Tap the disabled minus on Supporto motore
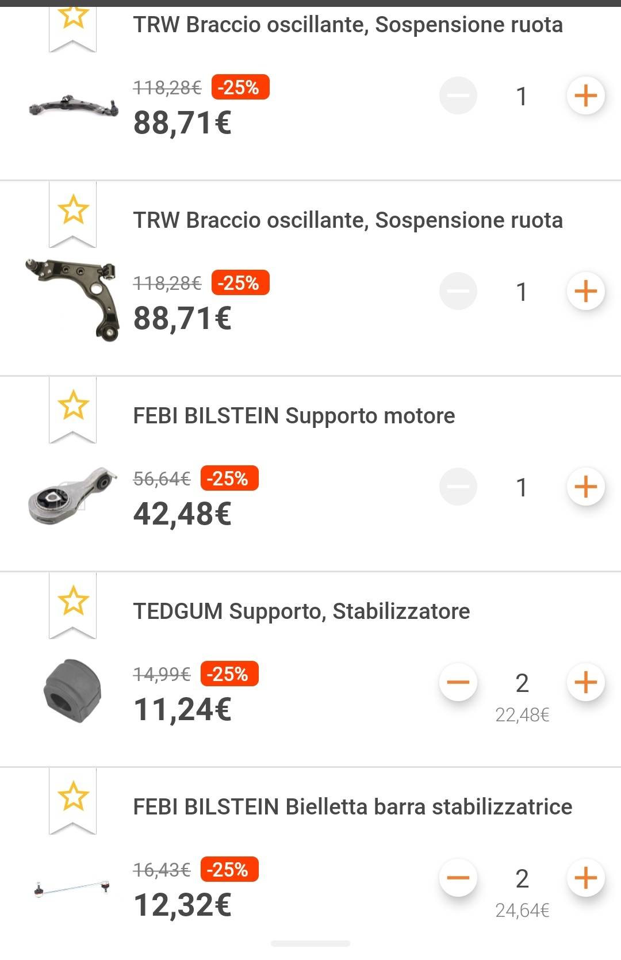Screen dimensions: 621x960 pyautogui.click(x=458, y=487)
